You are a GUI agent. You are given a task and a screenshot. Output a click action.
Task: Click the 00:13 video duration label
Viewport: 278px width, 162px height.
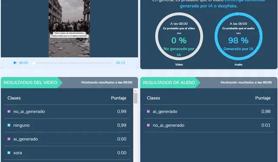coord(120,63)
